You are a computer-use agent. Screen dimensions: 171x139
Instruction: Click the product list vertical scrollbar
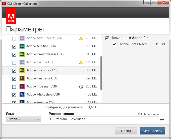[101, 73]
